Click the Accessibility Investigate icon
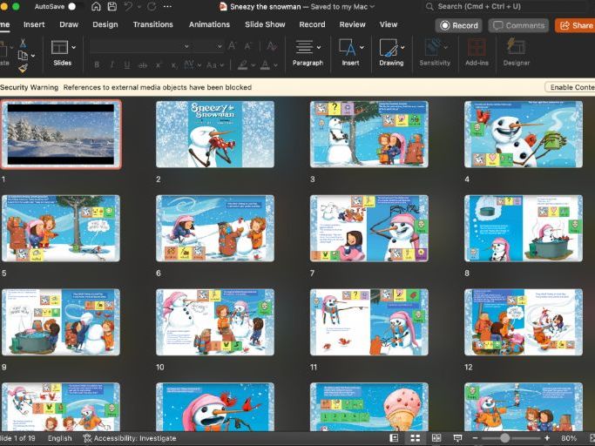 (87, 438)
